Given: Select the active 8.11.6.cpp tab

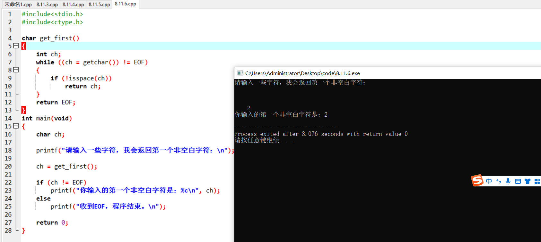Looking at the screenshot, I should 126,4.
